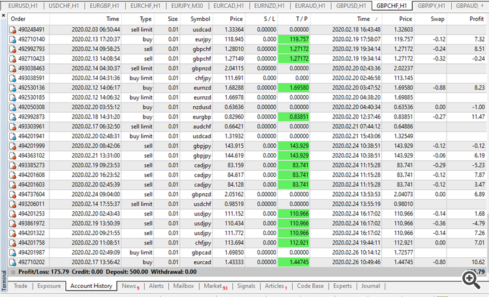This screenshot has height=297, width=489.
Task: Open the Journal tab
Action: pos(370,286)
